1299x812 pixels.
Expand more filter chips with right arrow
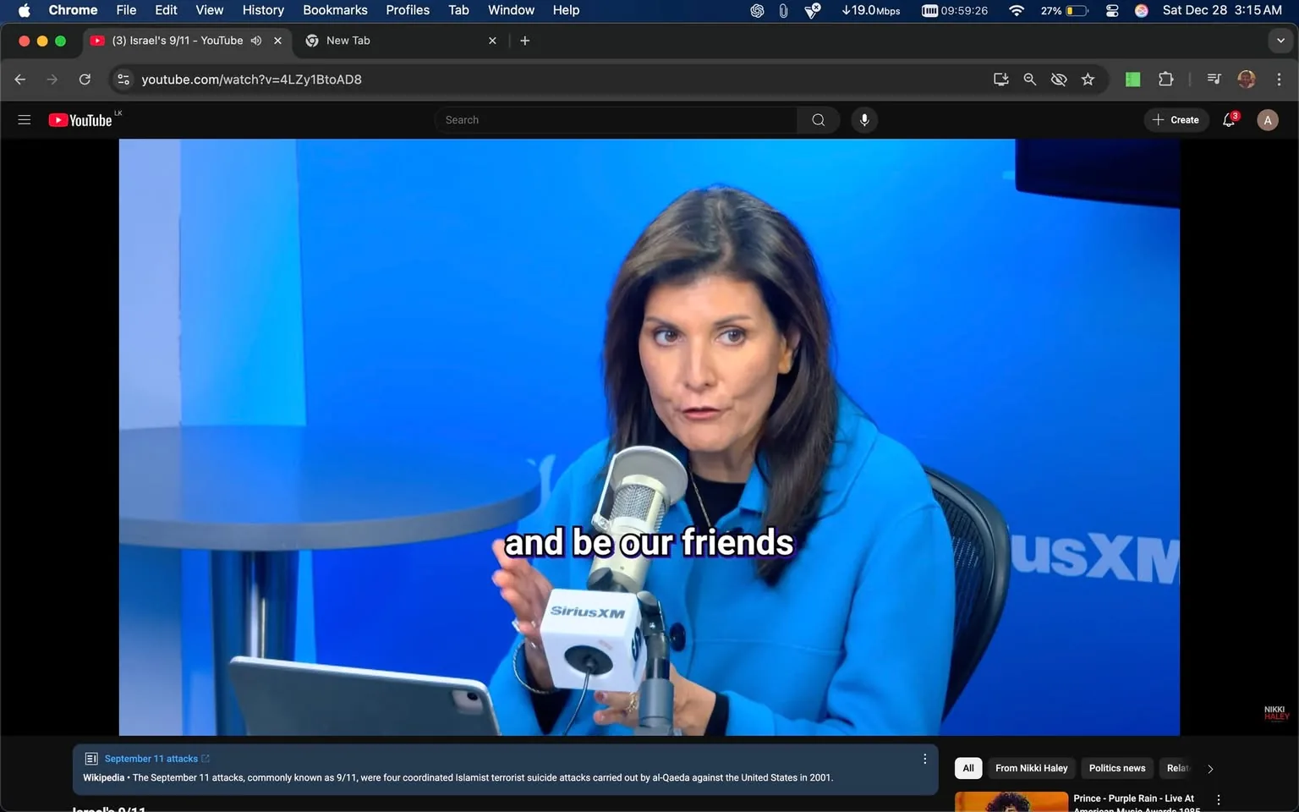[x=1209, y=768]
